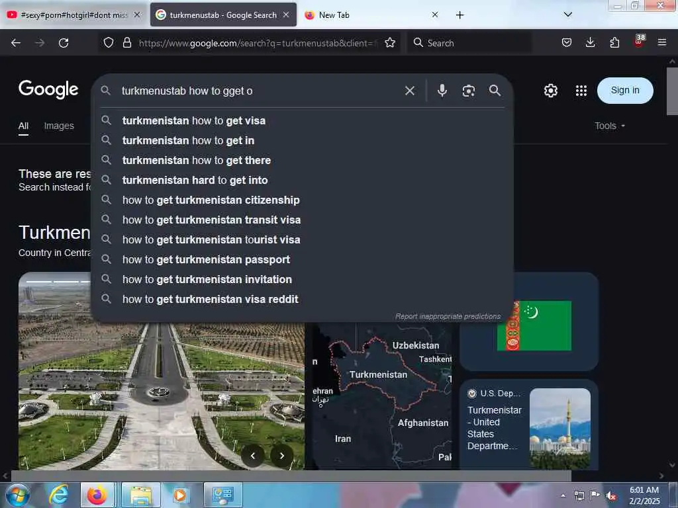Close the Google Search tab
This screenshot has height=508, width=678.
tap(286, 15)
